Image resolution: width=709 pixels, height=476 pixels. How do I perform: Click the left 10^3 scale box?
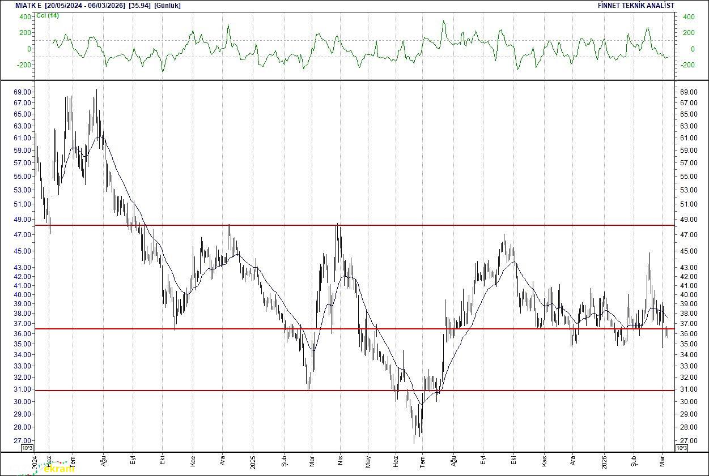[x=27, y=448]
